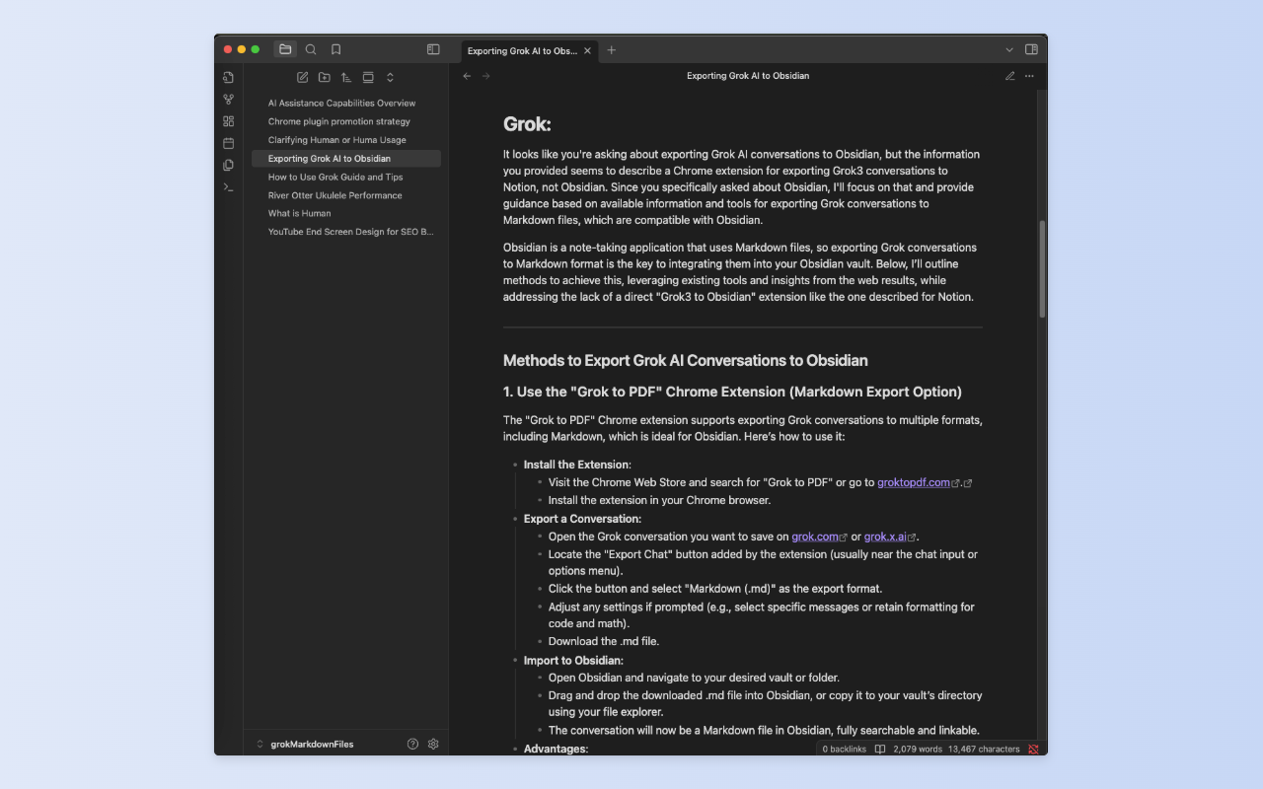Screen dimensions: 1263x789
Task: Click the 0 backlinks status item
Action: pyautogui.click(x=845, y=750)
